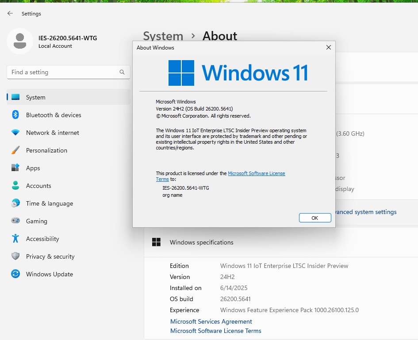The image size is (418, 340).
Task: Click the Windows specifications logo icon
Action: point(156,242)
